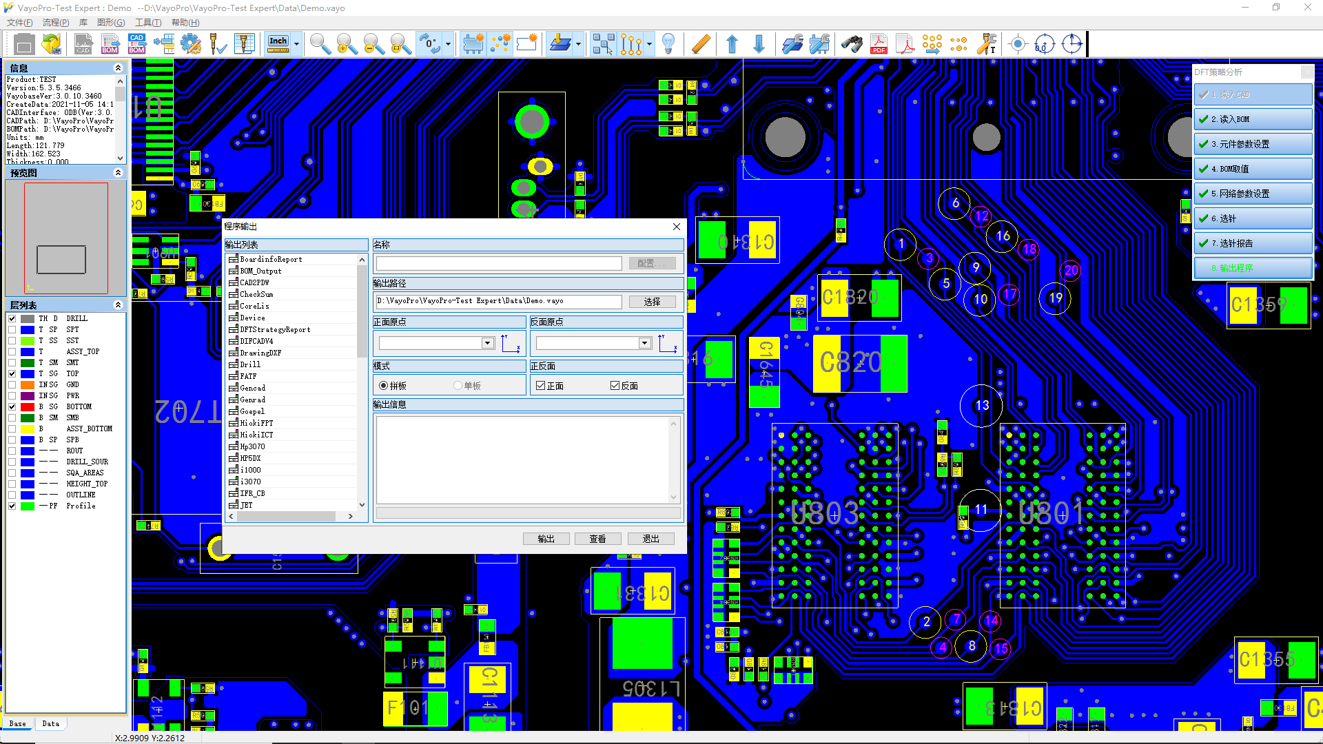Viewport: 1323px width, 744px height.
Task: Open the 工具(T) menu
Action: (147, 23)
